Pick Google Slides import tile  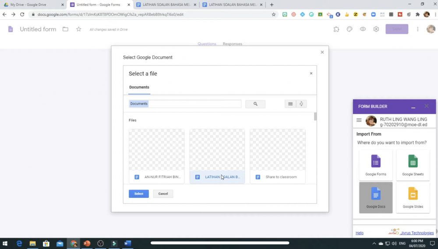(413, 198)
